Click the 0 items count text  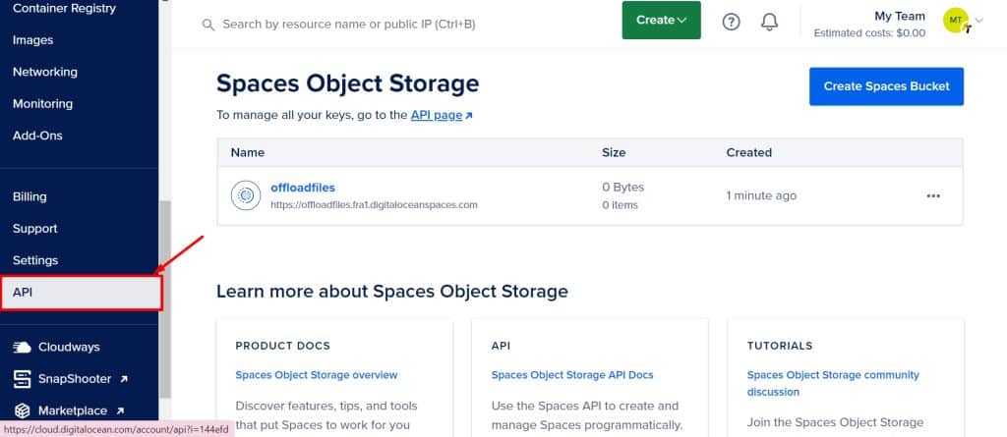coord(620,205)
